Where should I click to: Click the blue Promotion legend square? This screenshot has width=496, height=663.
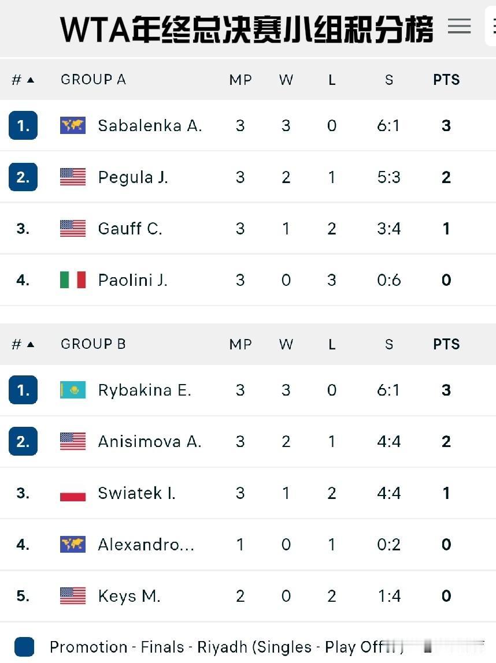pos(24,647)
